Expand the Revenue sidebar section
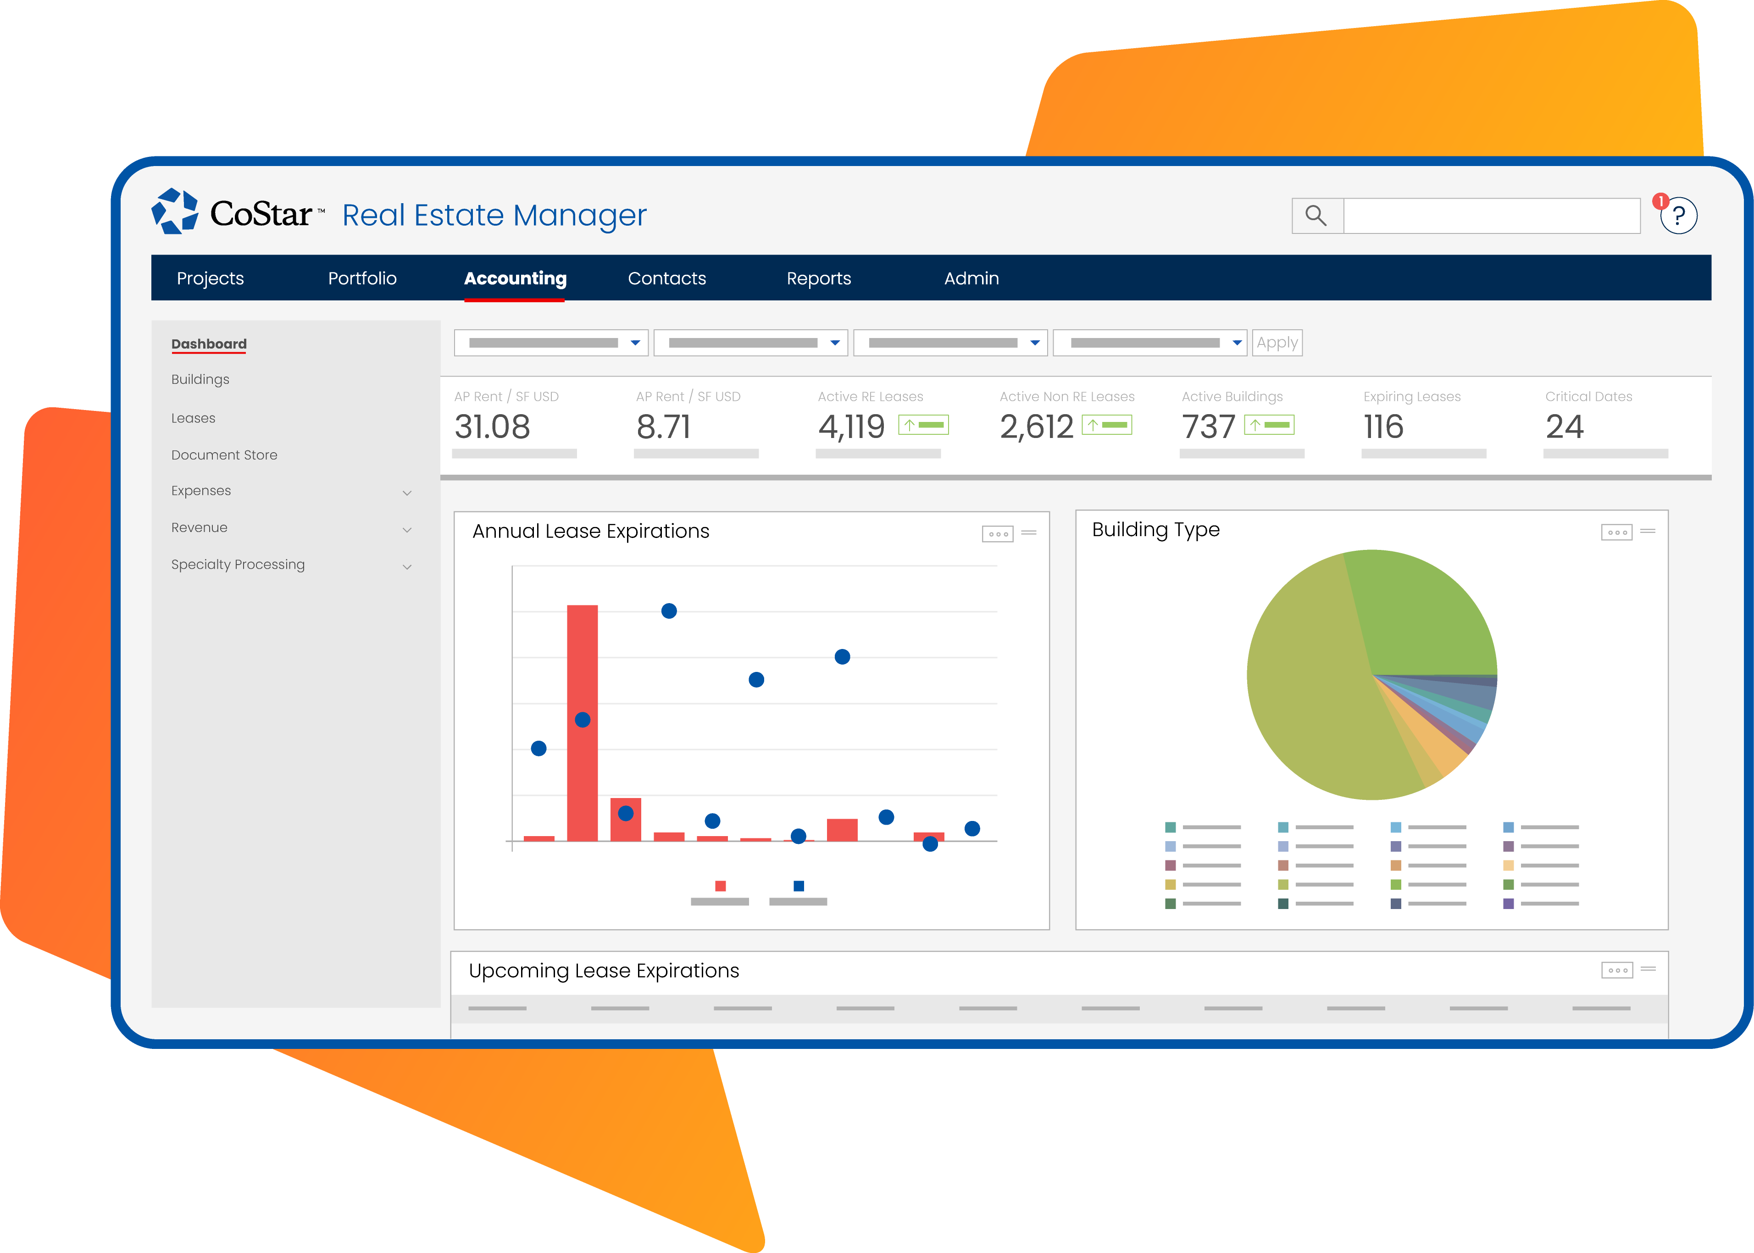 pos(407,530)
